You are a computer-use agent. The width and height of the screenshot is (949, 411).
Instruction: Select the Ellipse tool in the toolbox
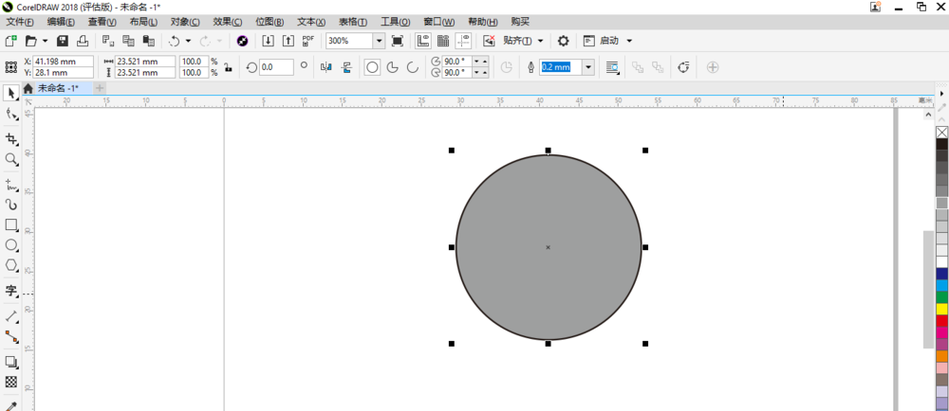(11, 245)
